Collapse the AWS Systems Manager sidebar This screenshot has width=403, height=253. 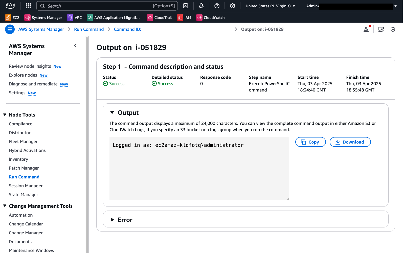(75, 45)
